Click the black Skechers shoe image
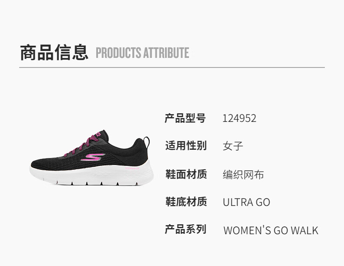344x266 pixels. coord(92,158)
